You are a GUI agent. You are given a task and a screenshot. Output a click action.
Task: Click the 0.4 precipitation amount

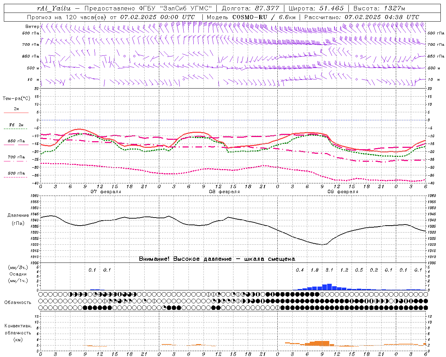click(300, 270)
